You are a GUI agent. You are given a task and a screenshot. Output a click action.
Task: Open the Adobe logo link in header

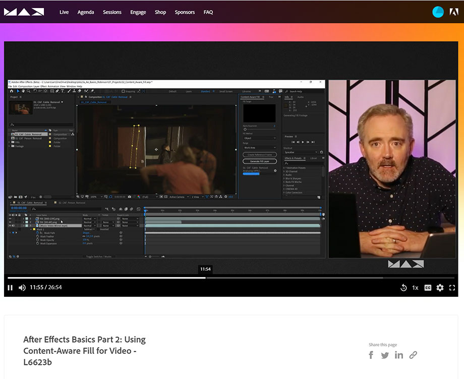click(454, 12)
